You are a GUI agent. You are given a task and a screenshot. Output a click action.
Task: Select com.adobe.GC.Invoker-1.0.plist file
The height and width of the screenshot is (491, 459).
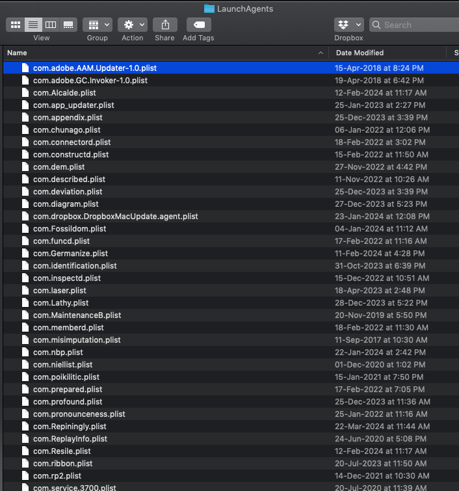231,81
